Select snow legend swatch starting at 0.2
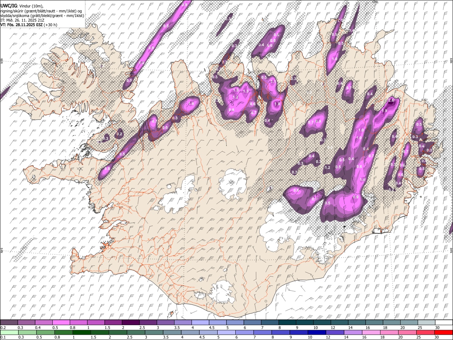453x340 pixels. tap(9, 322)
